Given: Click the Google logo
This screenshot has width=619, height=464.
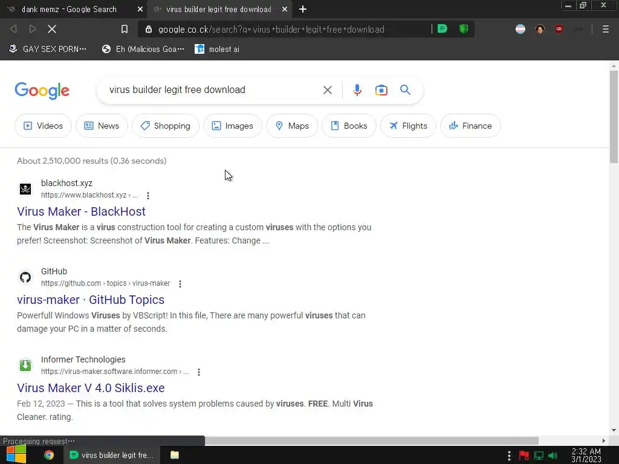Looking at the screenshot, I should point(42,91).
